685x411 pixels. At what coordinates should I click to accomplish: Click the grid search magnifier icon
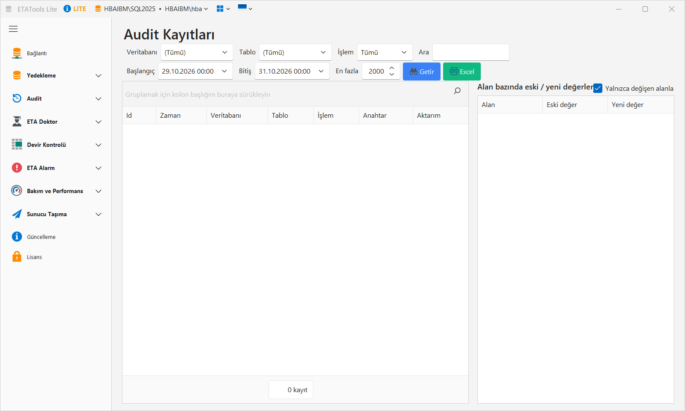(457, 91)
